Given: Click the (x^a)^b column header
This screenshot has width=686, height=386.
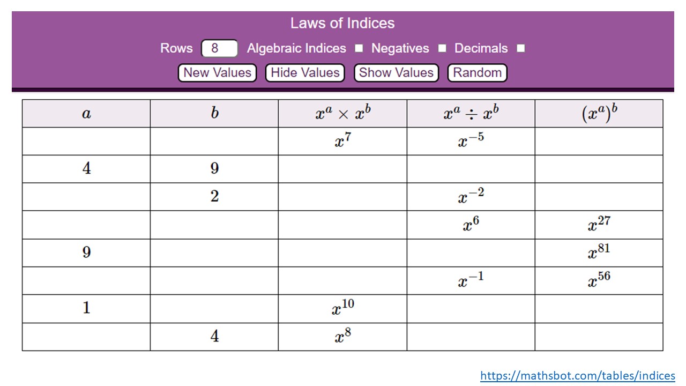Looking at the screenshot, I should point(599,114).
